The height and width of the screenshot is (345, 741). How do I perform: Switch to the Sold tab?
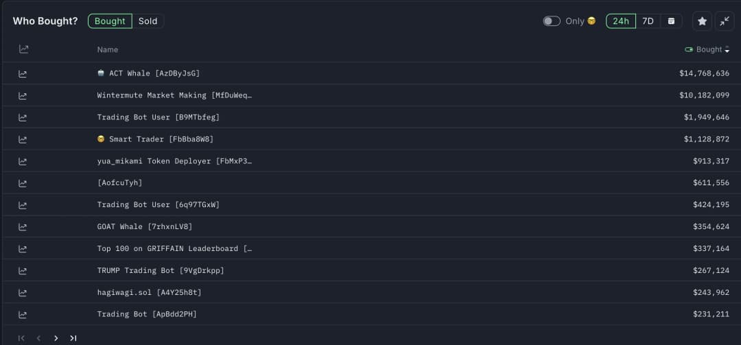[x=148, y=21]
